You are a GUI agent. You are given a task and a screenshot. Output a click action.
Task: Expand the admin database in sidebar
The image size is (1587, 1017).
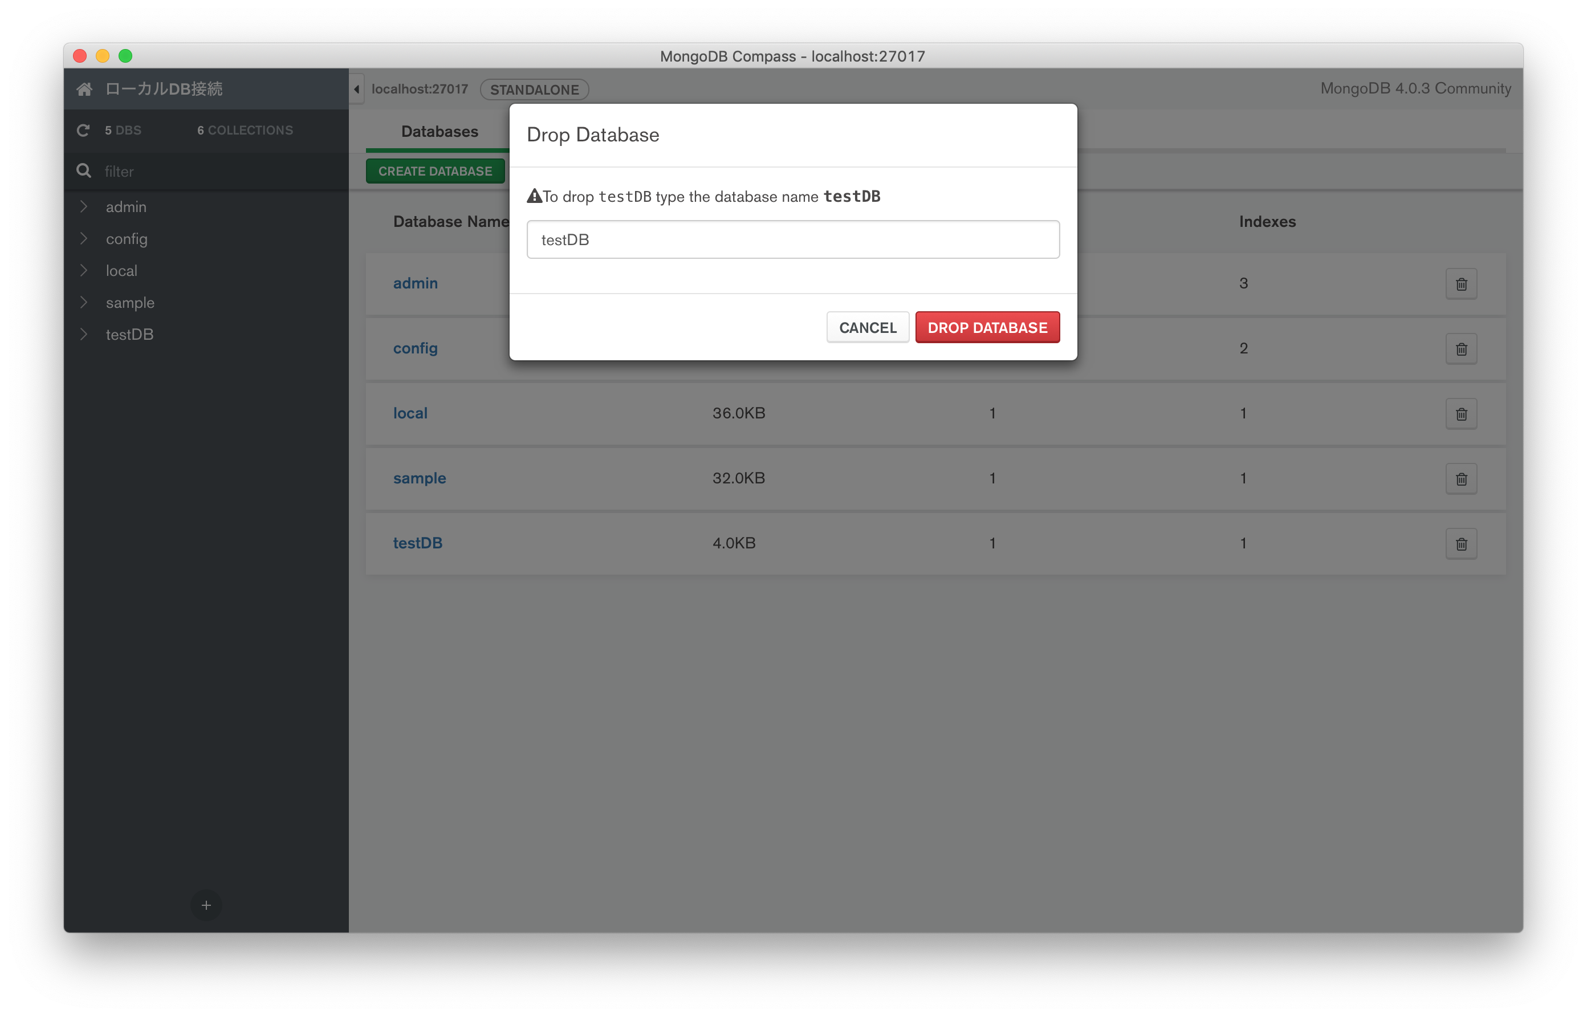pos(84,207)
